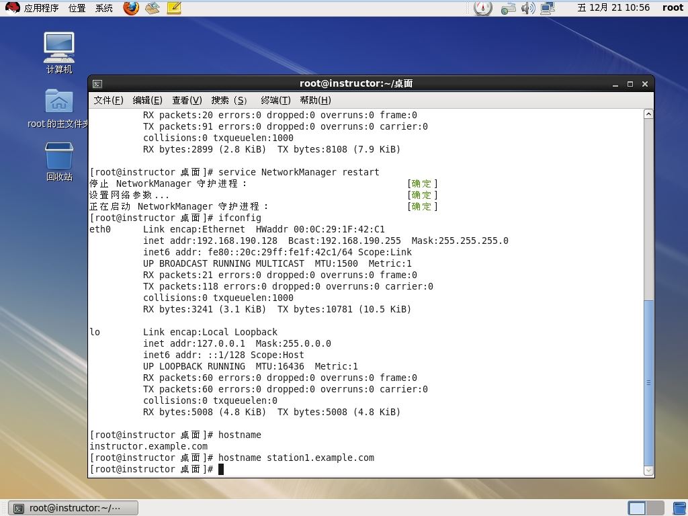Open the 系统 menu in top panel

tap(104, 8)
